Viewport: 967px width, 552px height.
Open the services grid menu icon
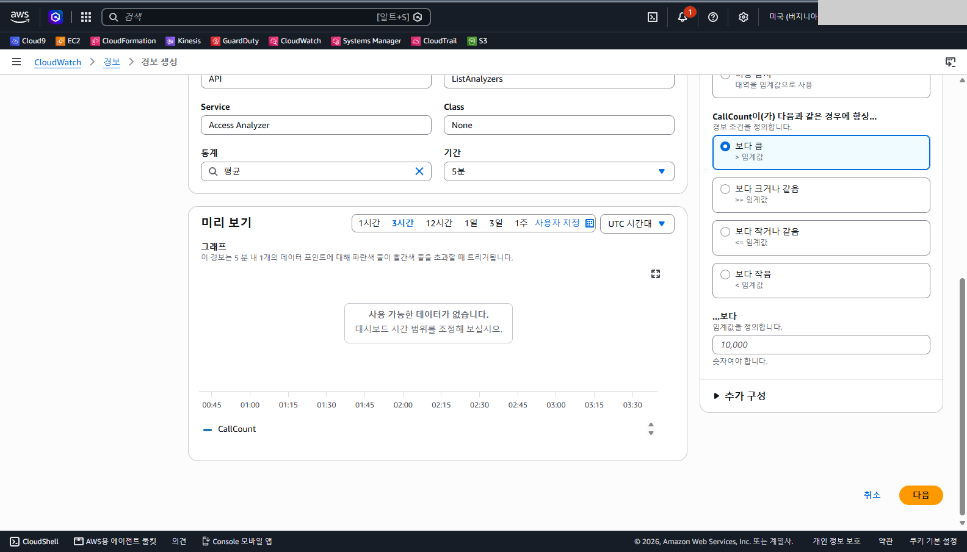pos(86,17)
